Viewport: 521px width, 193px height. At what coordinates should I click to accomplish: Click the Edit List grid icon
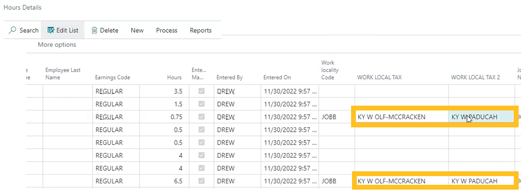point(51,30)
